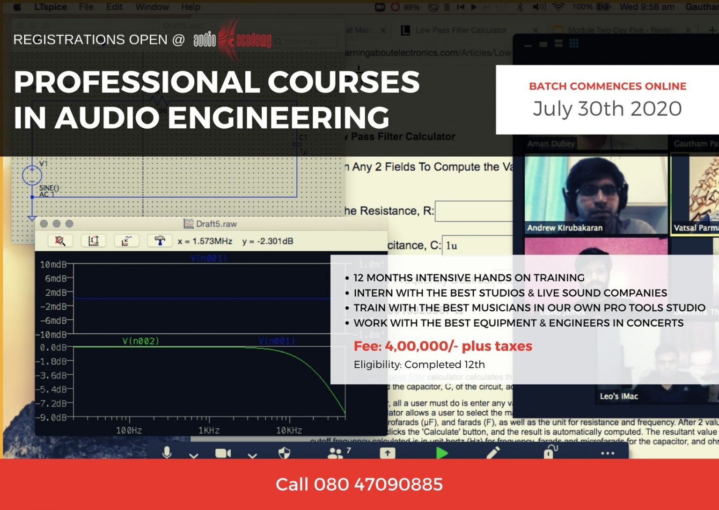
Task: Switch to Module Two-Day Five browser tab
Action: coord(623,30)
